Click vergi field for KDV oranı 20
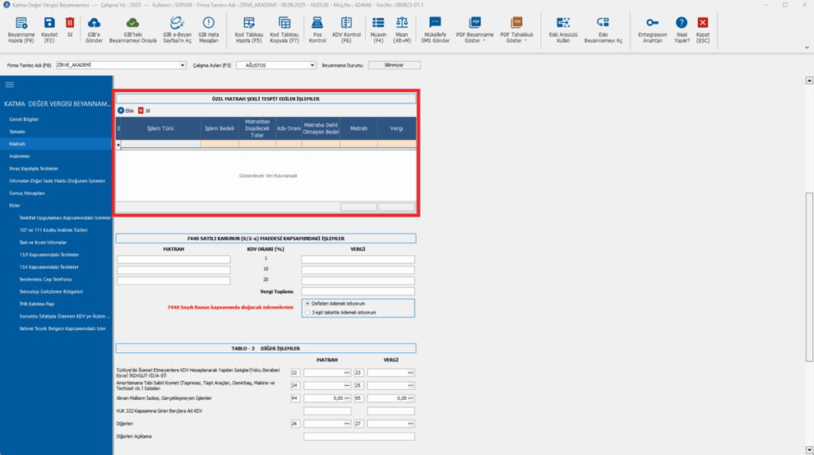814x455 pixels. tap(359, 281)
